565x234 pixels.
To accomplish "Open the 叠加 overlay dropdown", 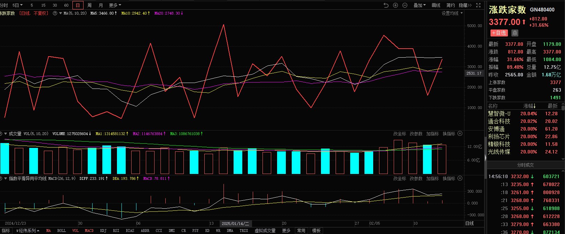I will tap(419, 5).
